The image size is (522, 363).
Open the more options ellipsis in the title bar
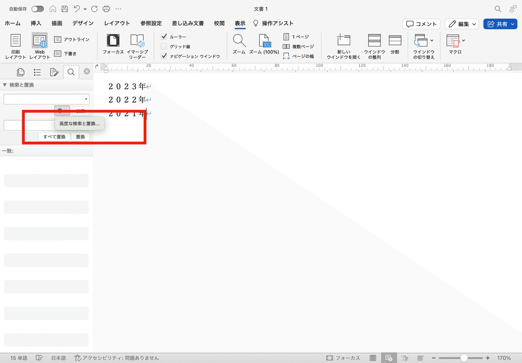118,9
